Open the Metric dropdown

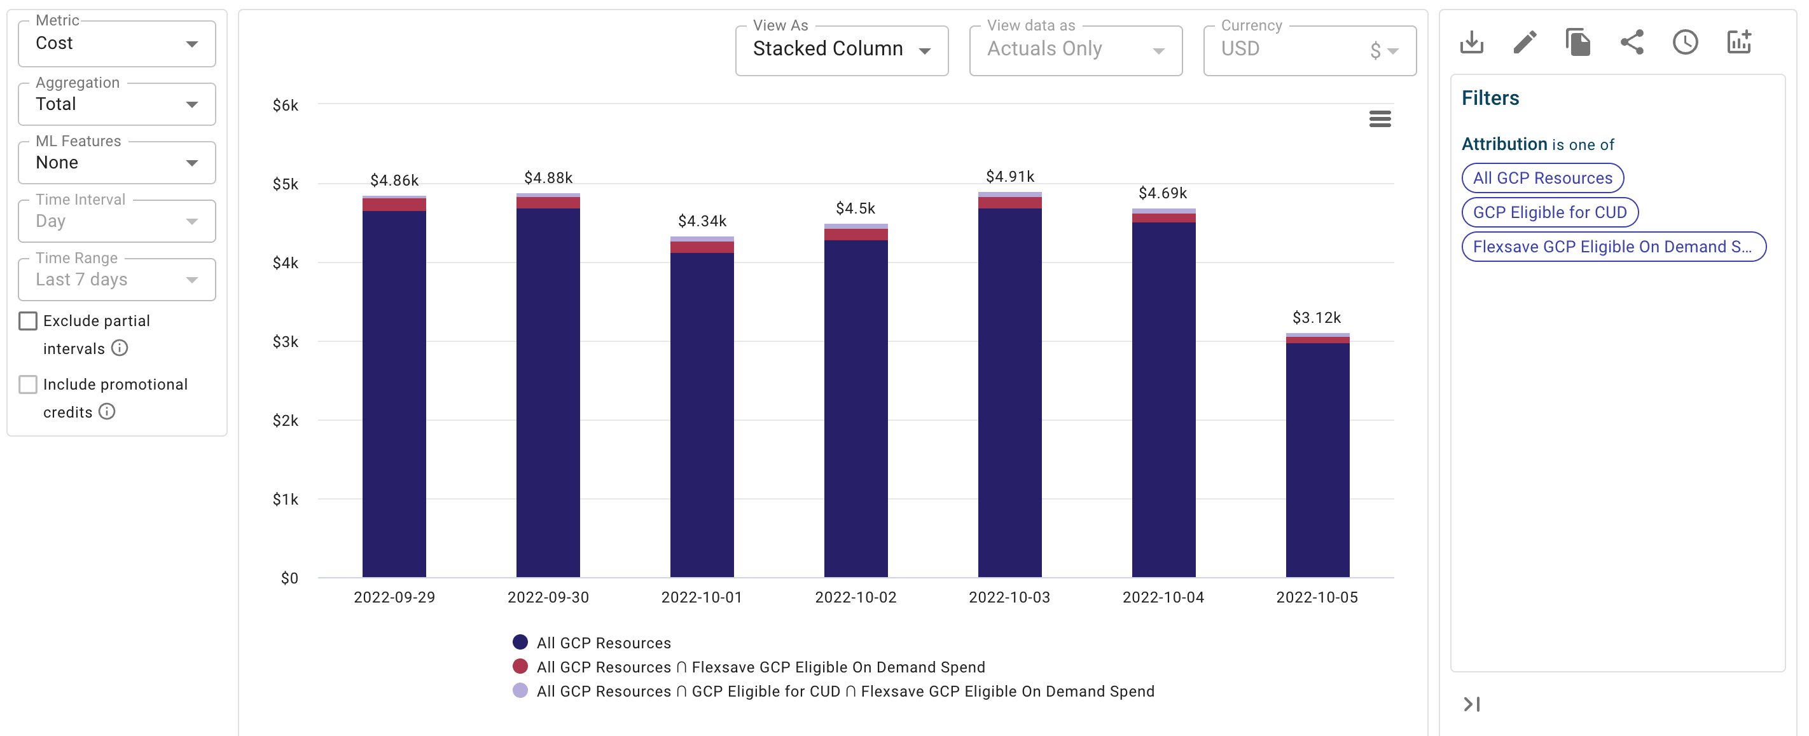coord(116,43)
